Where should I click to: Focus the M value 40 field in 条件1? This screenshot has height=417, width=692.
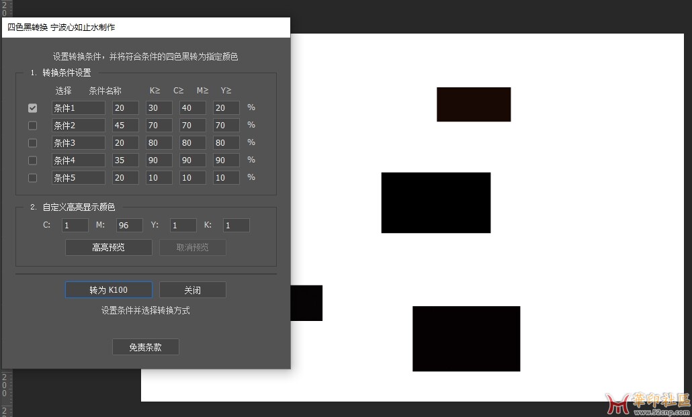pyautogui.click(x=192, y=108)
